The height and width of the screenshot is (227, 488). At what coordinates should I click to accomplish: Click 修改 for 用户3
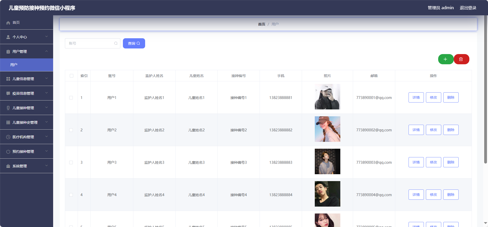434,162
